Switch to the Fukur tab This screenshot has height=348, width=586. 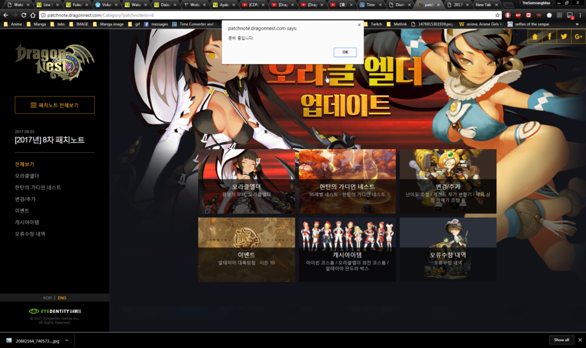point(77,5)
